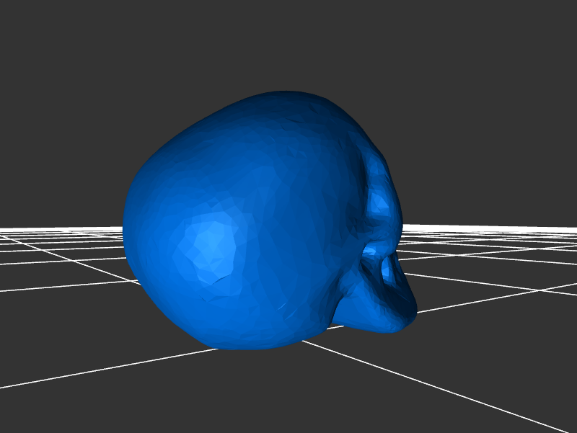Click the bright highlight on the skull's side
The image size is (577, 433).
point(211,241)
